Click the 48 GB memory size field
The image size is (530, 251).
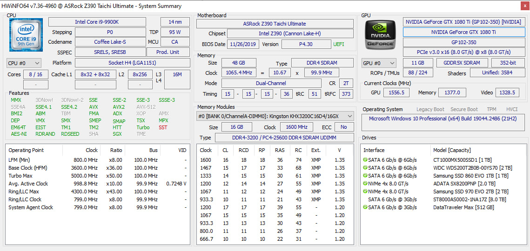point(239,63)
